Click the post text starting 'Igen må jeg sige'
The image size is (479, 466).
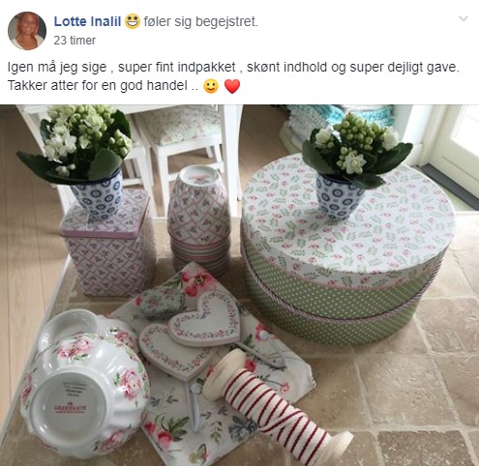[x=233, y=76]
